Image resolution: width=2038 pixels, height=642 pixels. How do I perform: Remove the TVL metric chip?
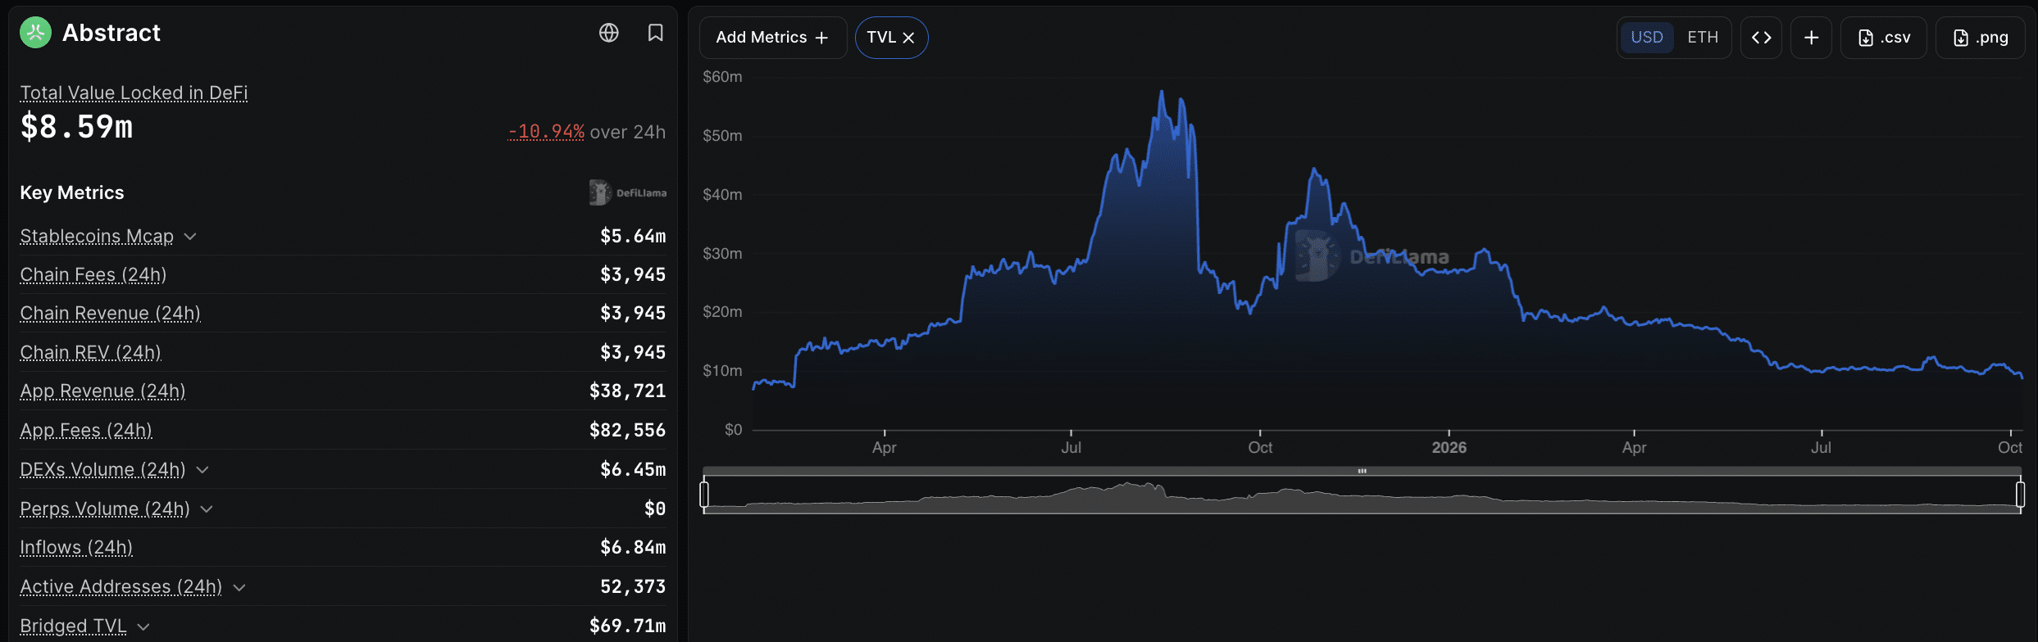[x=908, y=38]
